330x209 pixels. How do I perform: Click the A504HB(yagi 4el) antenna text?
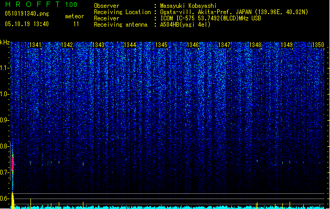coord(185,25)
